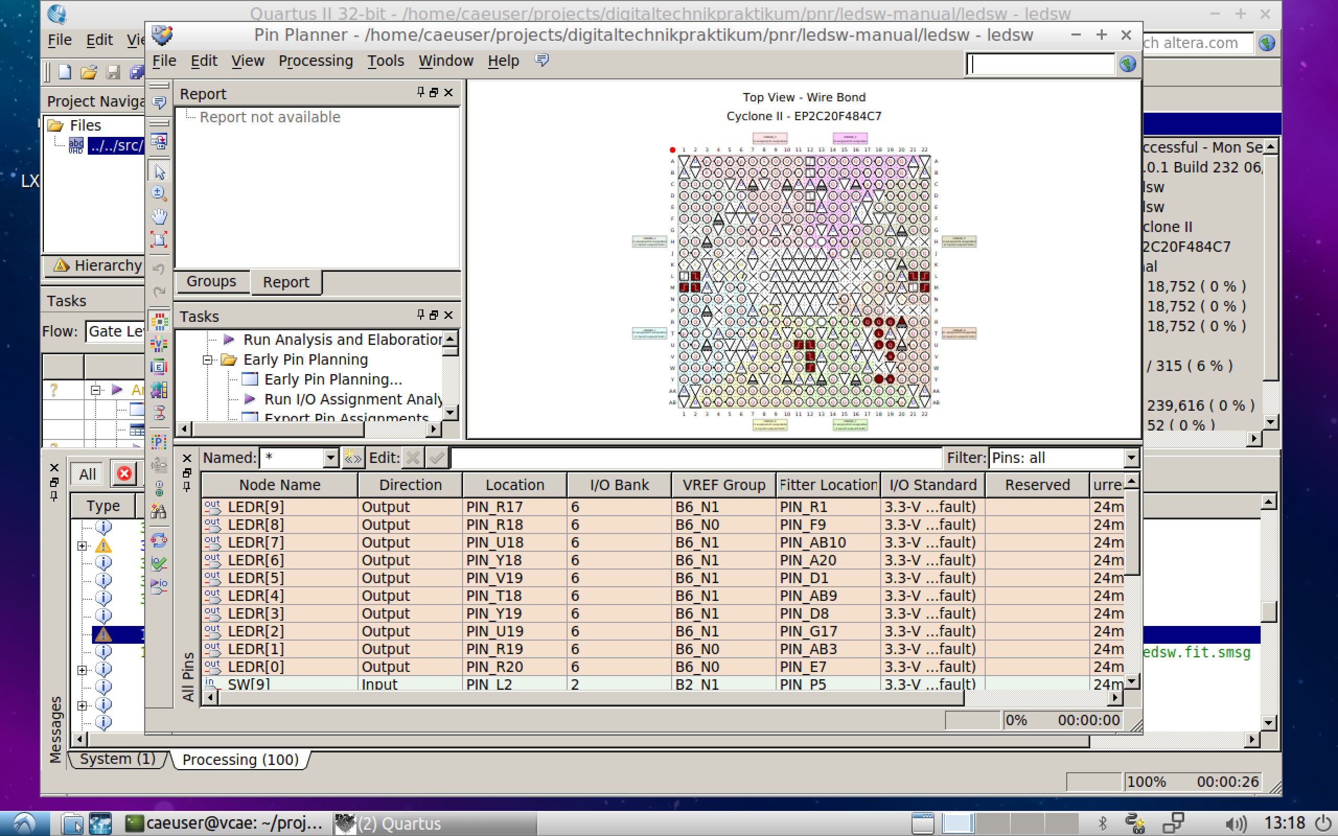Open File menu in Pin Planner

tap(164, 60)
